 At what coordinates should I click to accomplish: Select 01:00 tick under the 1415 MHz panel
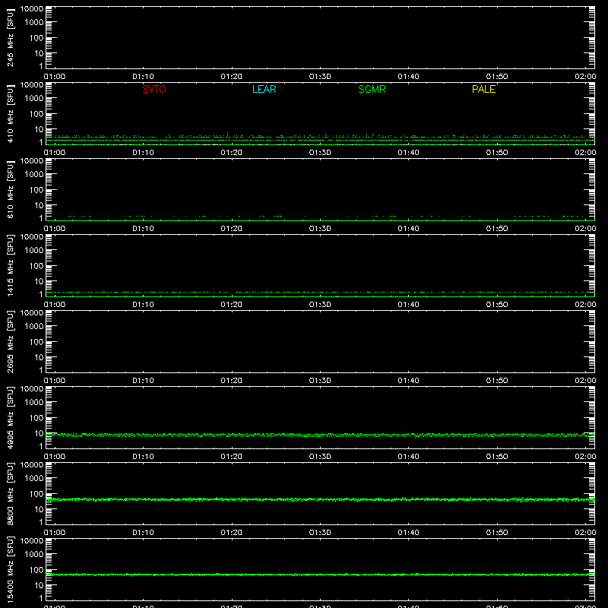click(55, 305)
